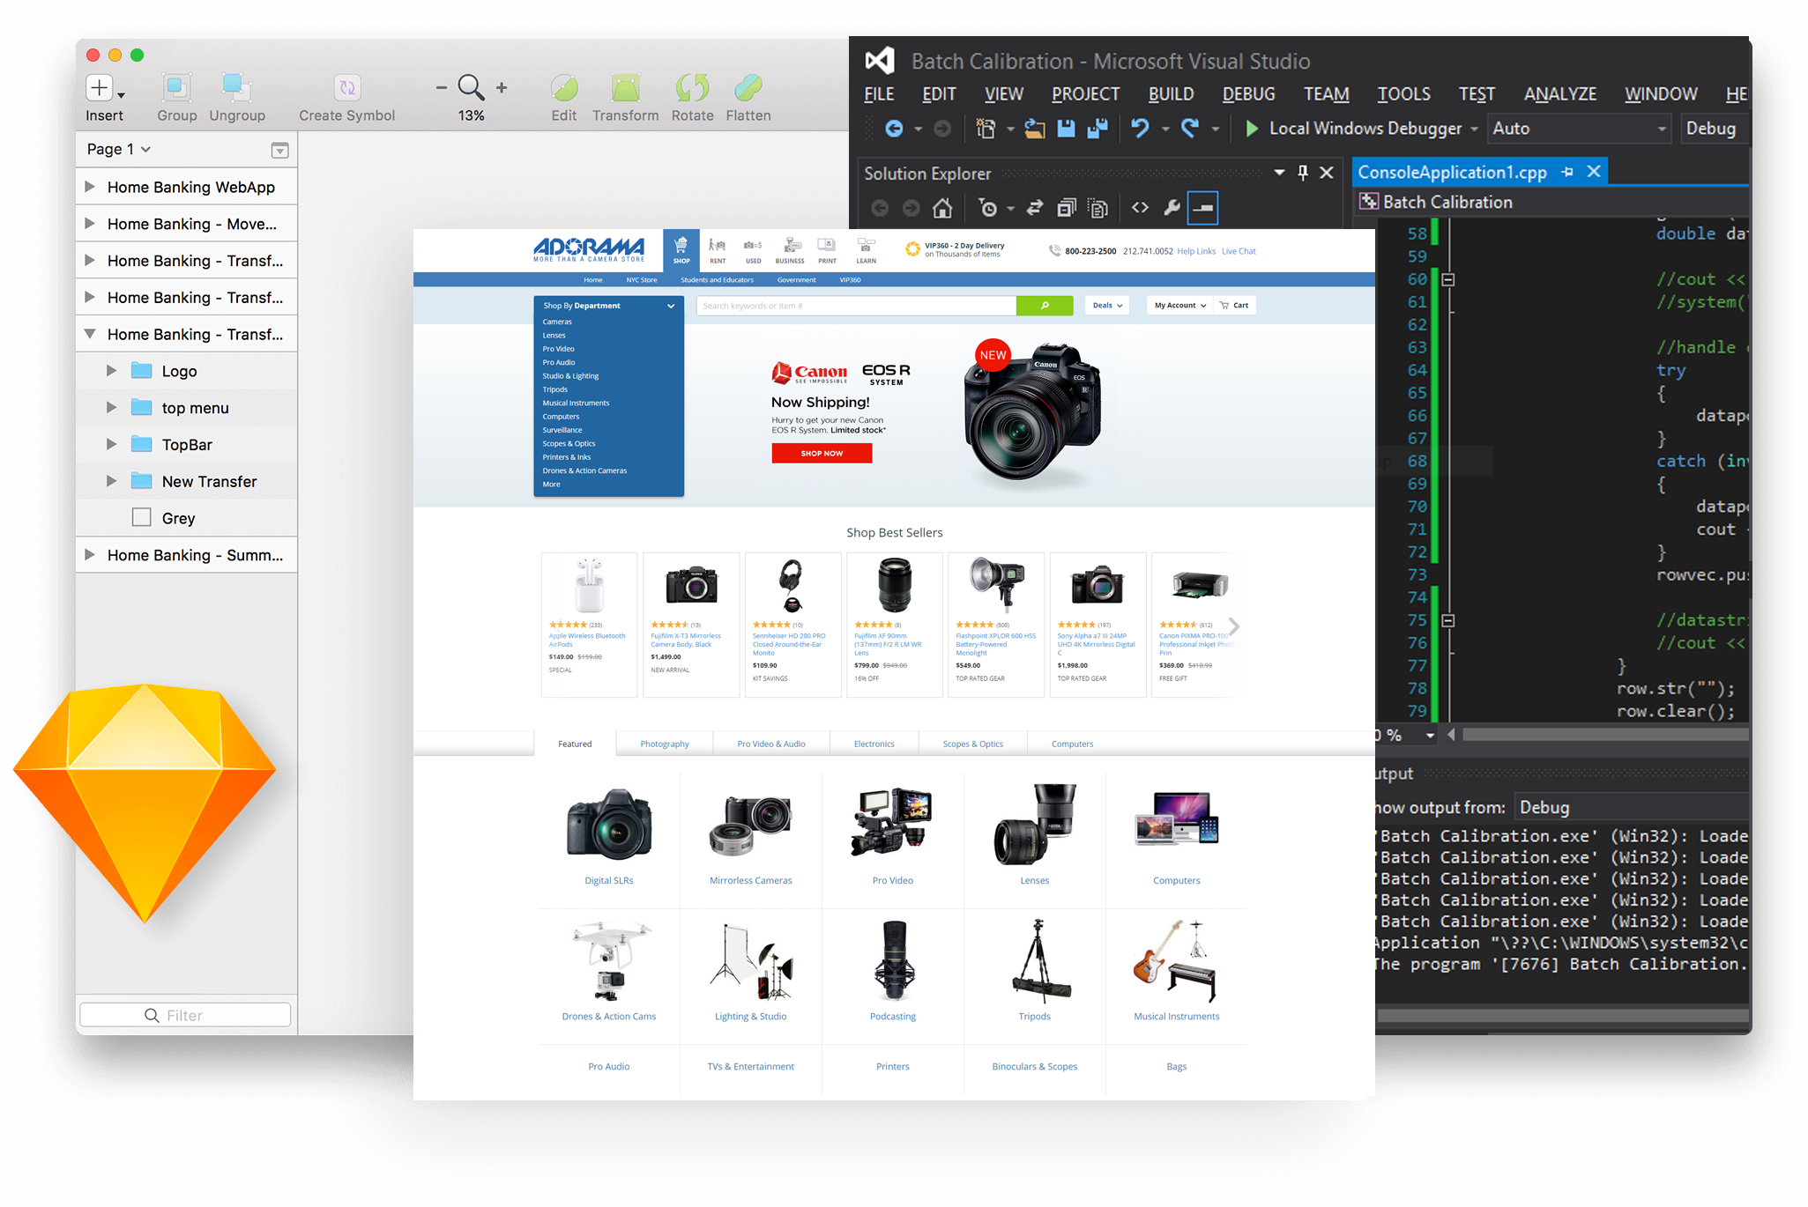The image size is (1808, 1207).
Task: Click the red SHOP NOW button
Action: click(822, 453)
